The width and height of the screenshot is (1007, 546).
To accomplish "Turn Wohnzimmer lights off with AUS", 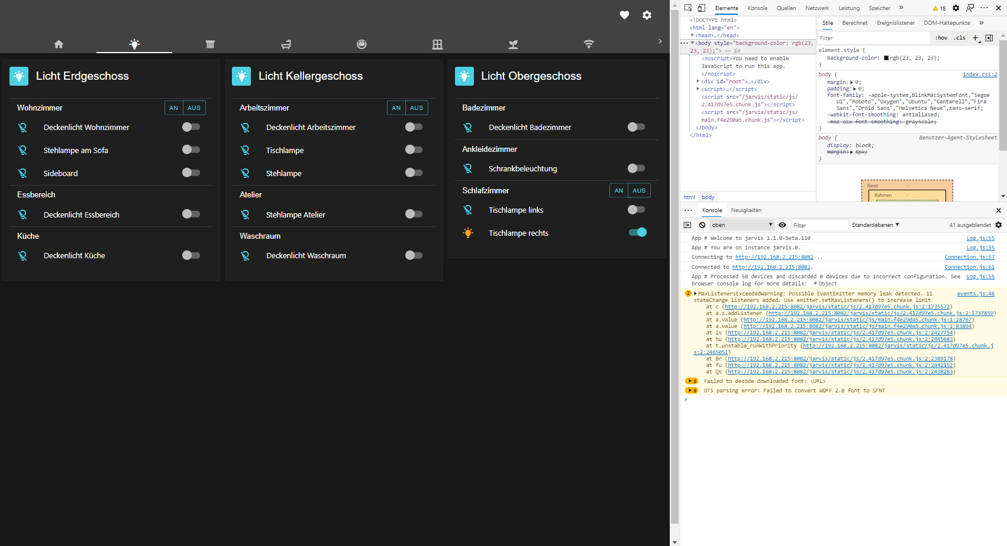I will click(194, 108).
